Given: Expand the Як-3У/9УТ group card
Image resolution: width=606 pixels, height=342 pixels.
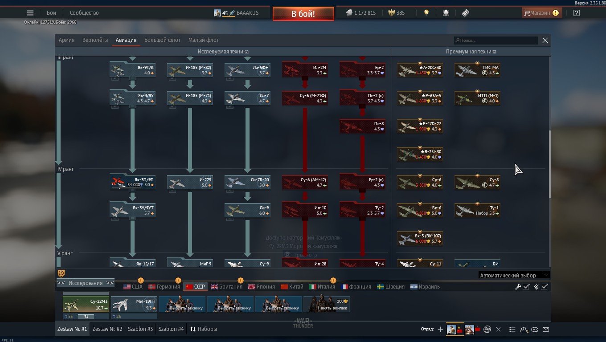Looking at the screenshot, I should point(132,210).
